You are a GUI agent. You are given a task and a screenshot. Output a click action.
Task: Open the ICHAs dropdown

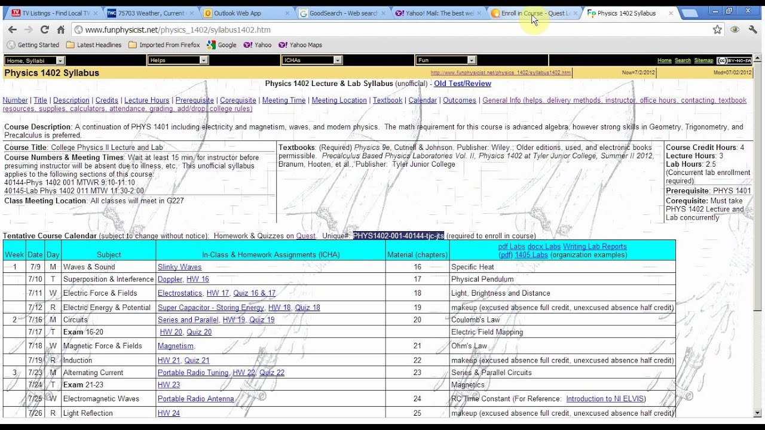(x=312, y=60)
